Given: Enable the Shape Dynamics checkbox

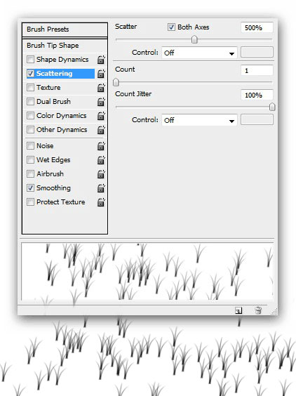Looking at the screenshot, I should 30,60.
